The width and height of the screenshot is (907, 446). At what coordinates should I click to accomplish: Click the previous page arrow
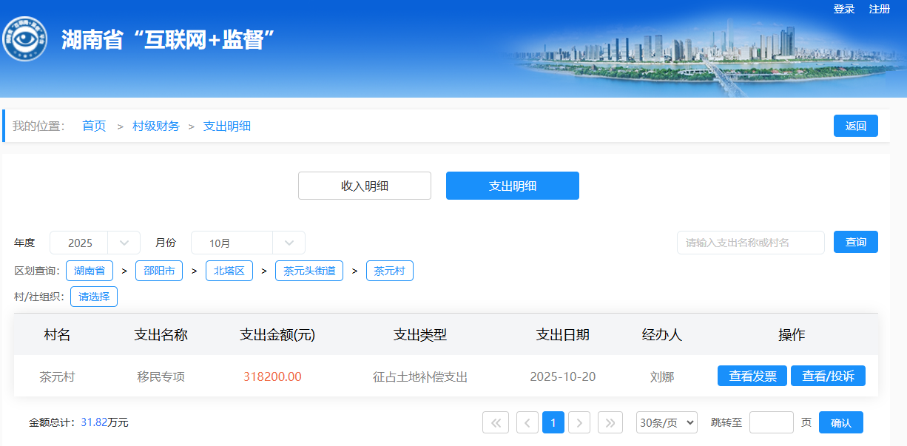tap(527, 422)
